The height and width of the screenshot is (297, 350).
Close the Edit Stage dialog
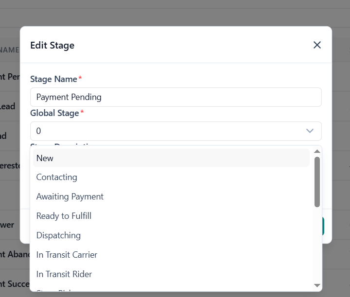317,45
